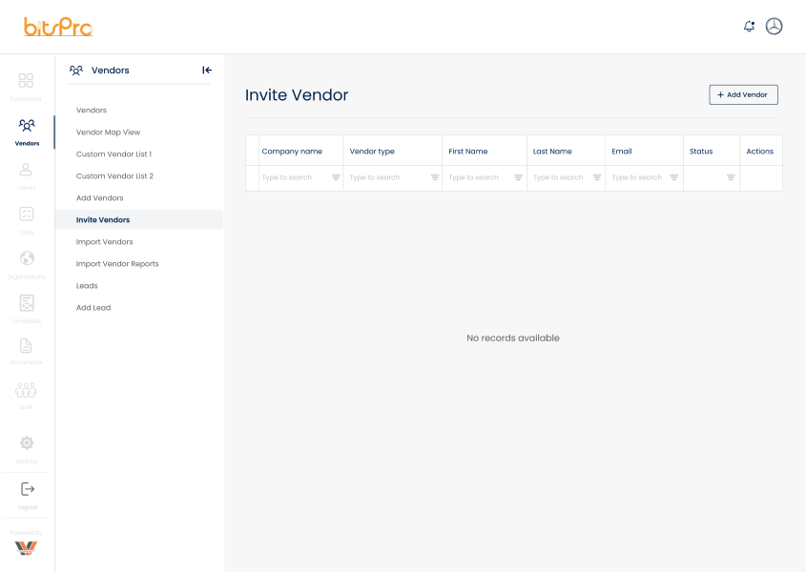Go to Tasks sidebar icon
Viewport: 806px width, 572px height.
[x=26, y=214]
